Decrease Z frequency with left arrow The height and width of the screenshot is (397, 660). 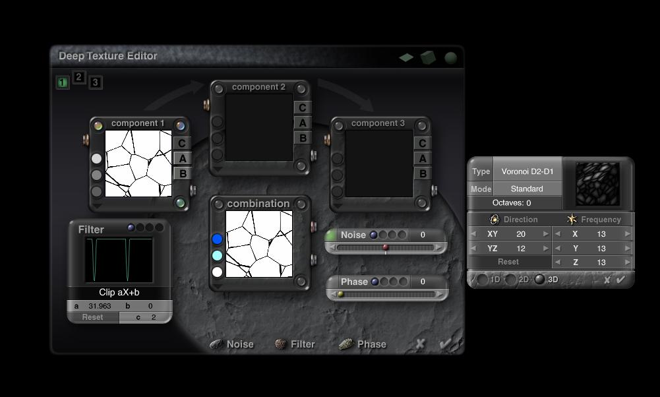click(x=558, y=262)
